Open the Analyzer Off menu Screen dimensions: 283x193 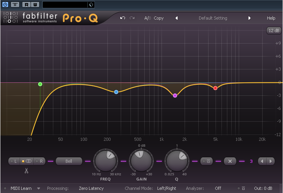[x=218, y=188]
